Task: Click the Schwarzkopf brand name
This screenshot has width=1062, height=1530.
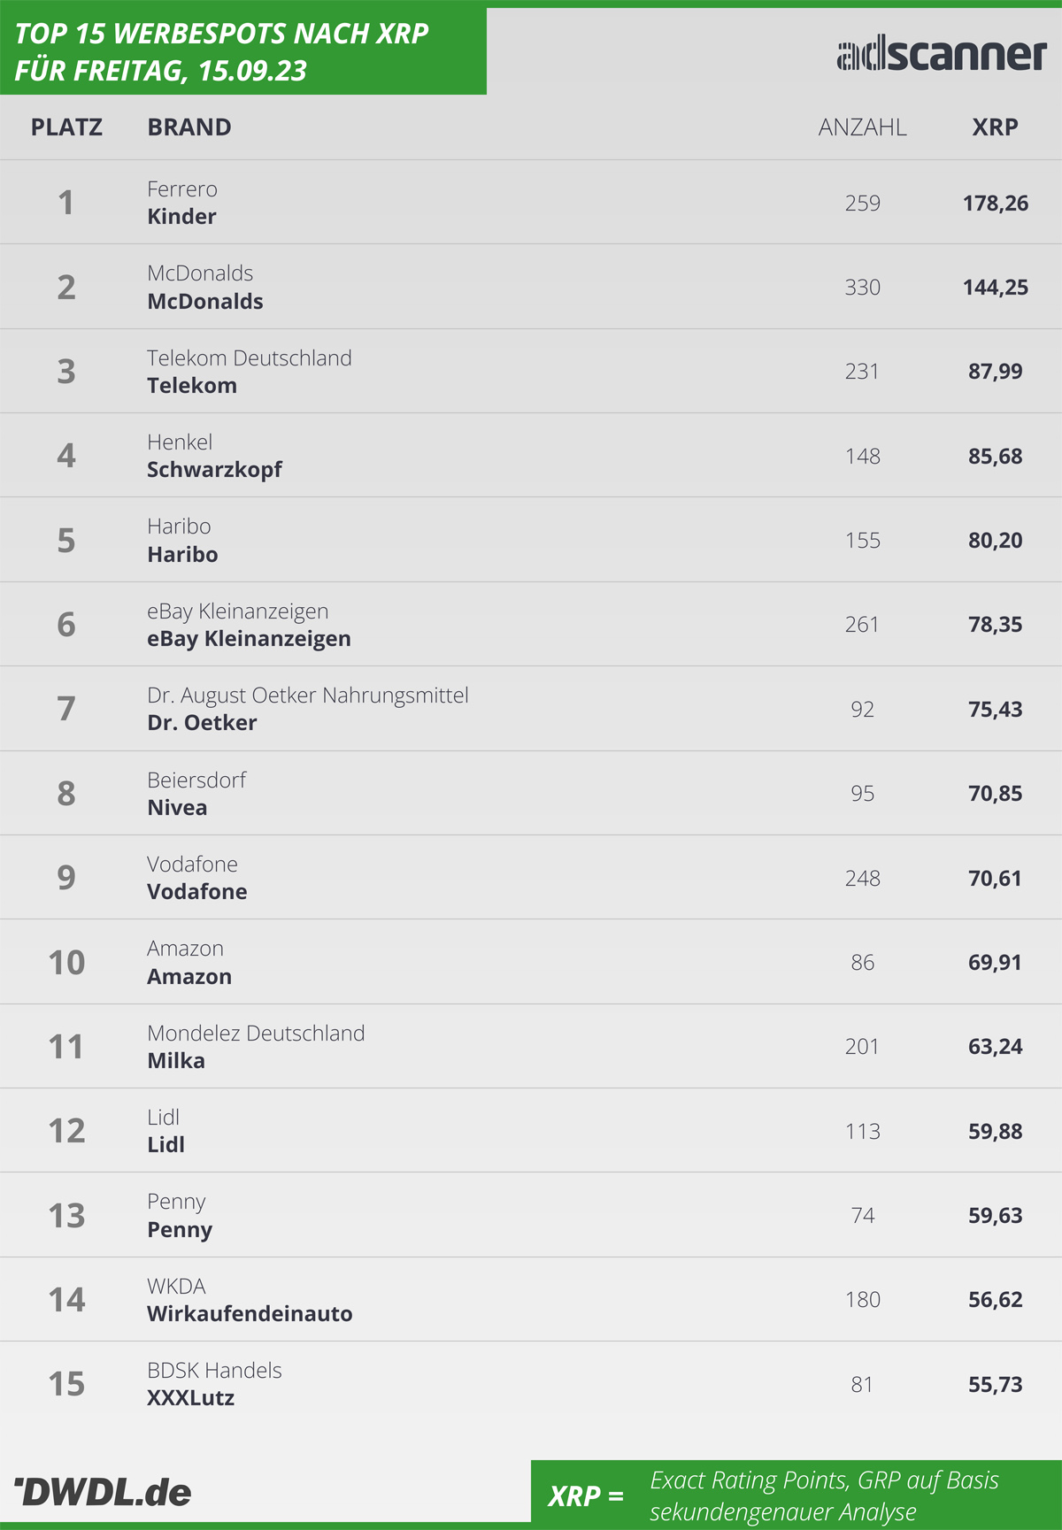Action: point(214,469)
